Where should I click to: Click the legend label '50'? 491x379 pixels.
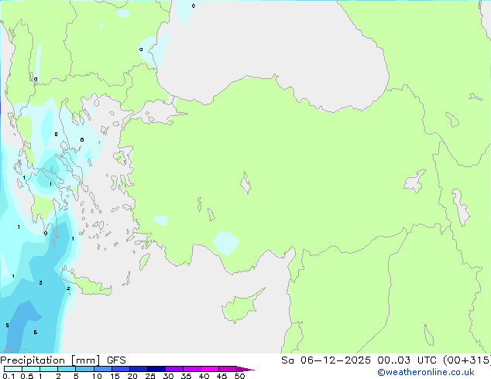click(x=239, y=376)
